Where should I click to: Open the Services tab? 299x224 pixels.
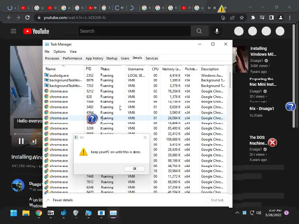coord(152,58)
